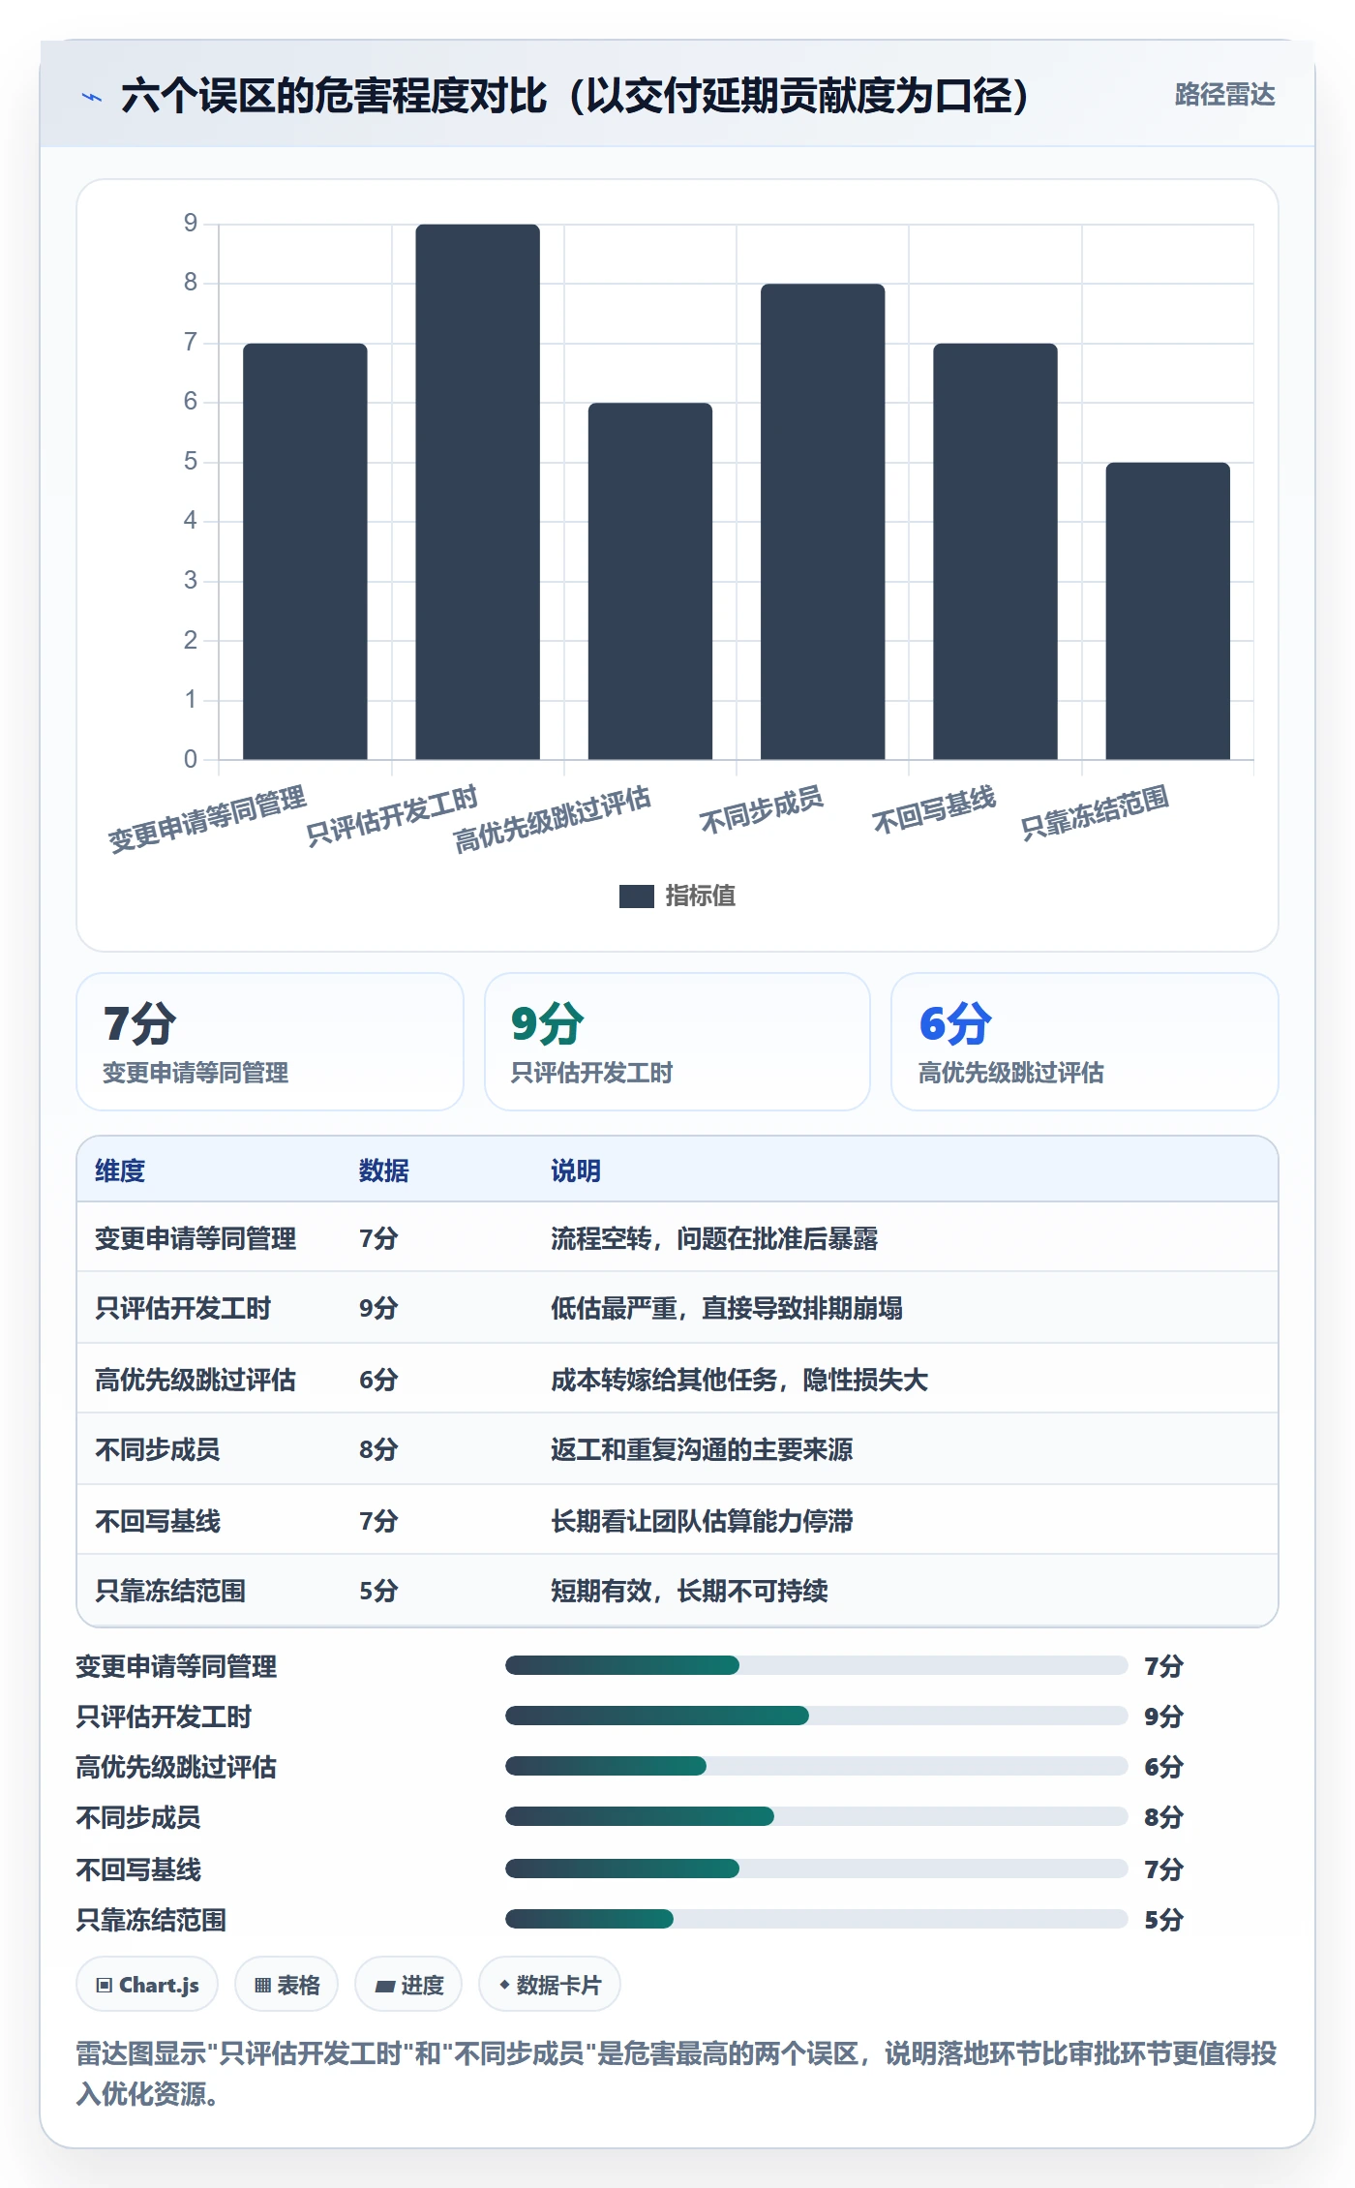Click the 说明 column header
The height and width of the screenshot is (2188, 1355).
pos(576,1170)
